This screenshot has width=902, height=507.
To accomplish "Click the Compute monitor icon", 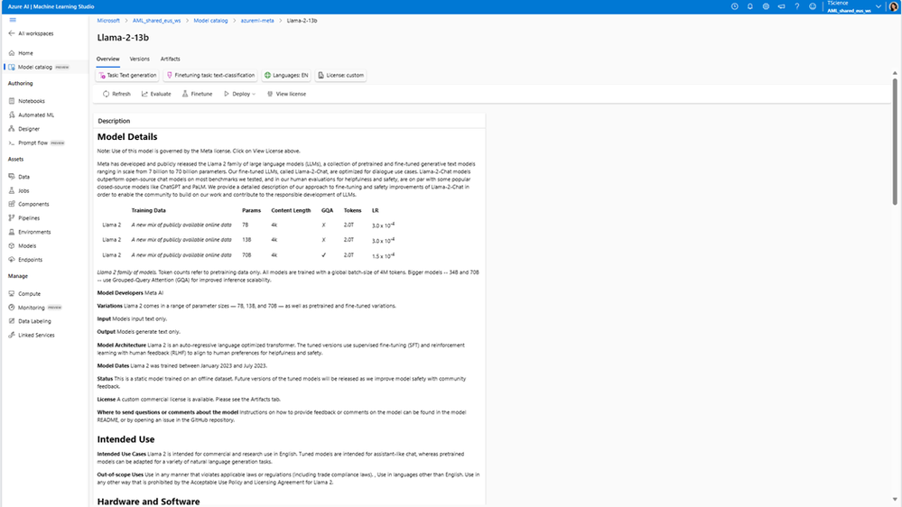I will click(12, 293).
